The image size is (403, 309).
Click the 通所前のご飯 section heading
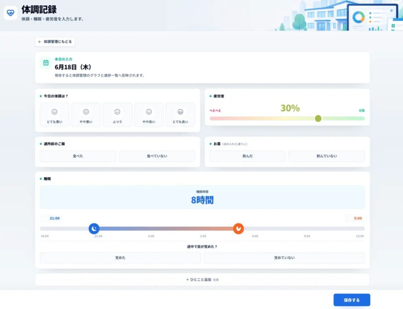pyautogui.click(x=54, y=144)
